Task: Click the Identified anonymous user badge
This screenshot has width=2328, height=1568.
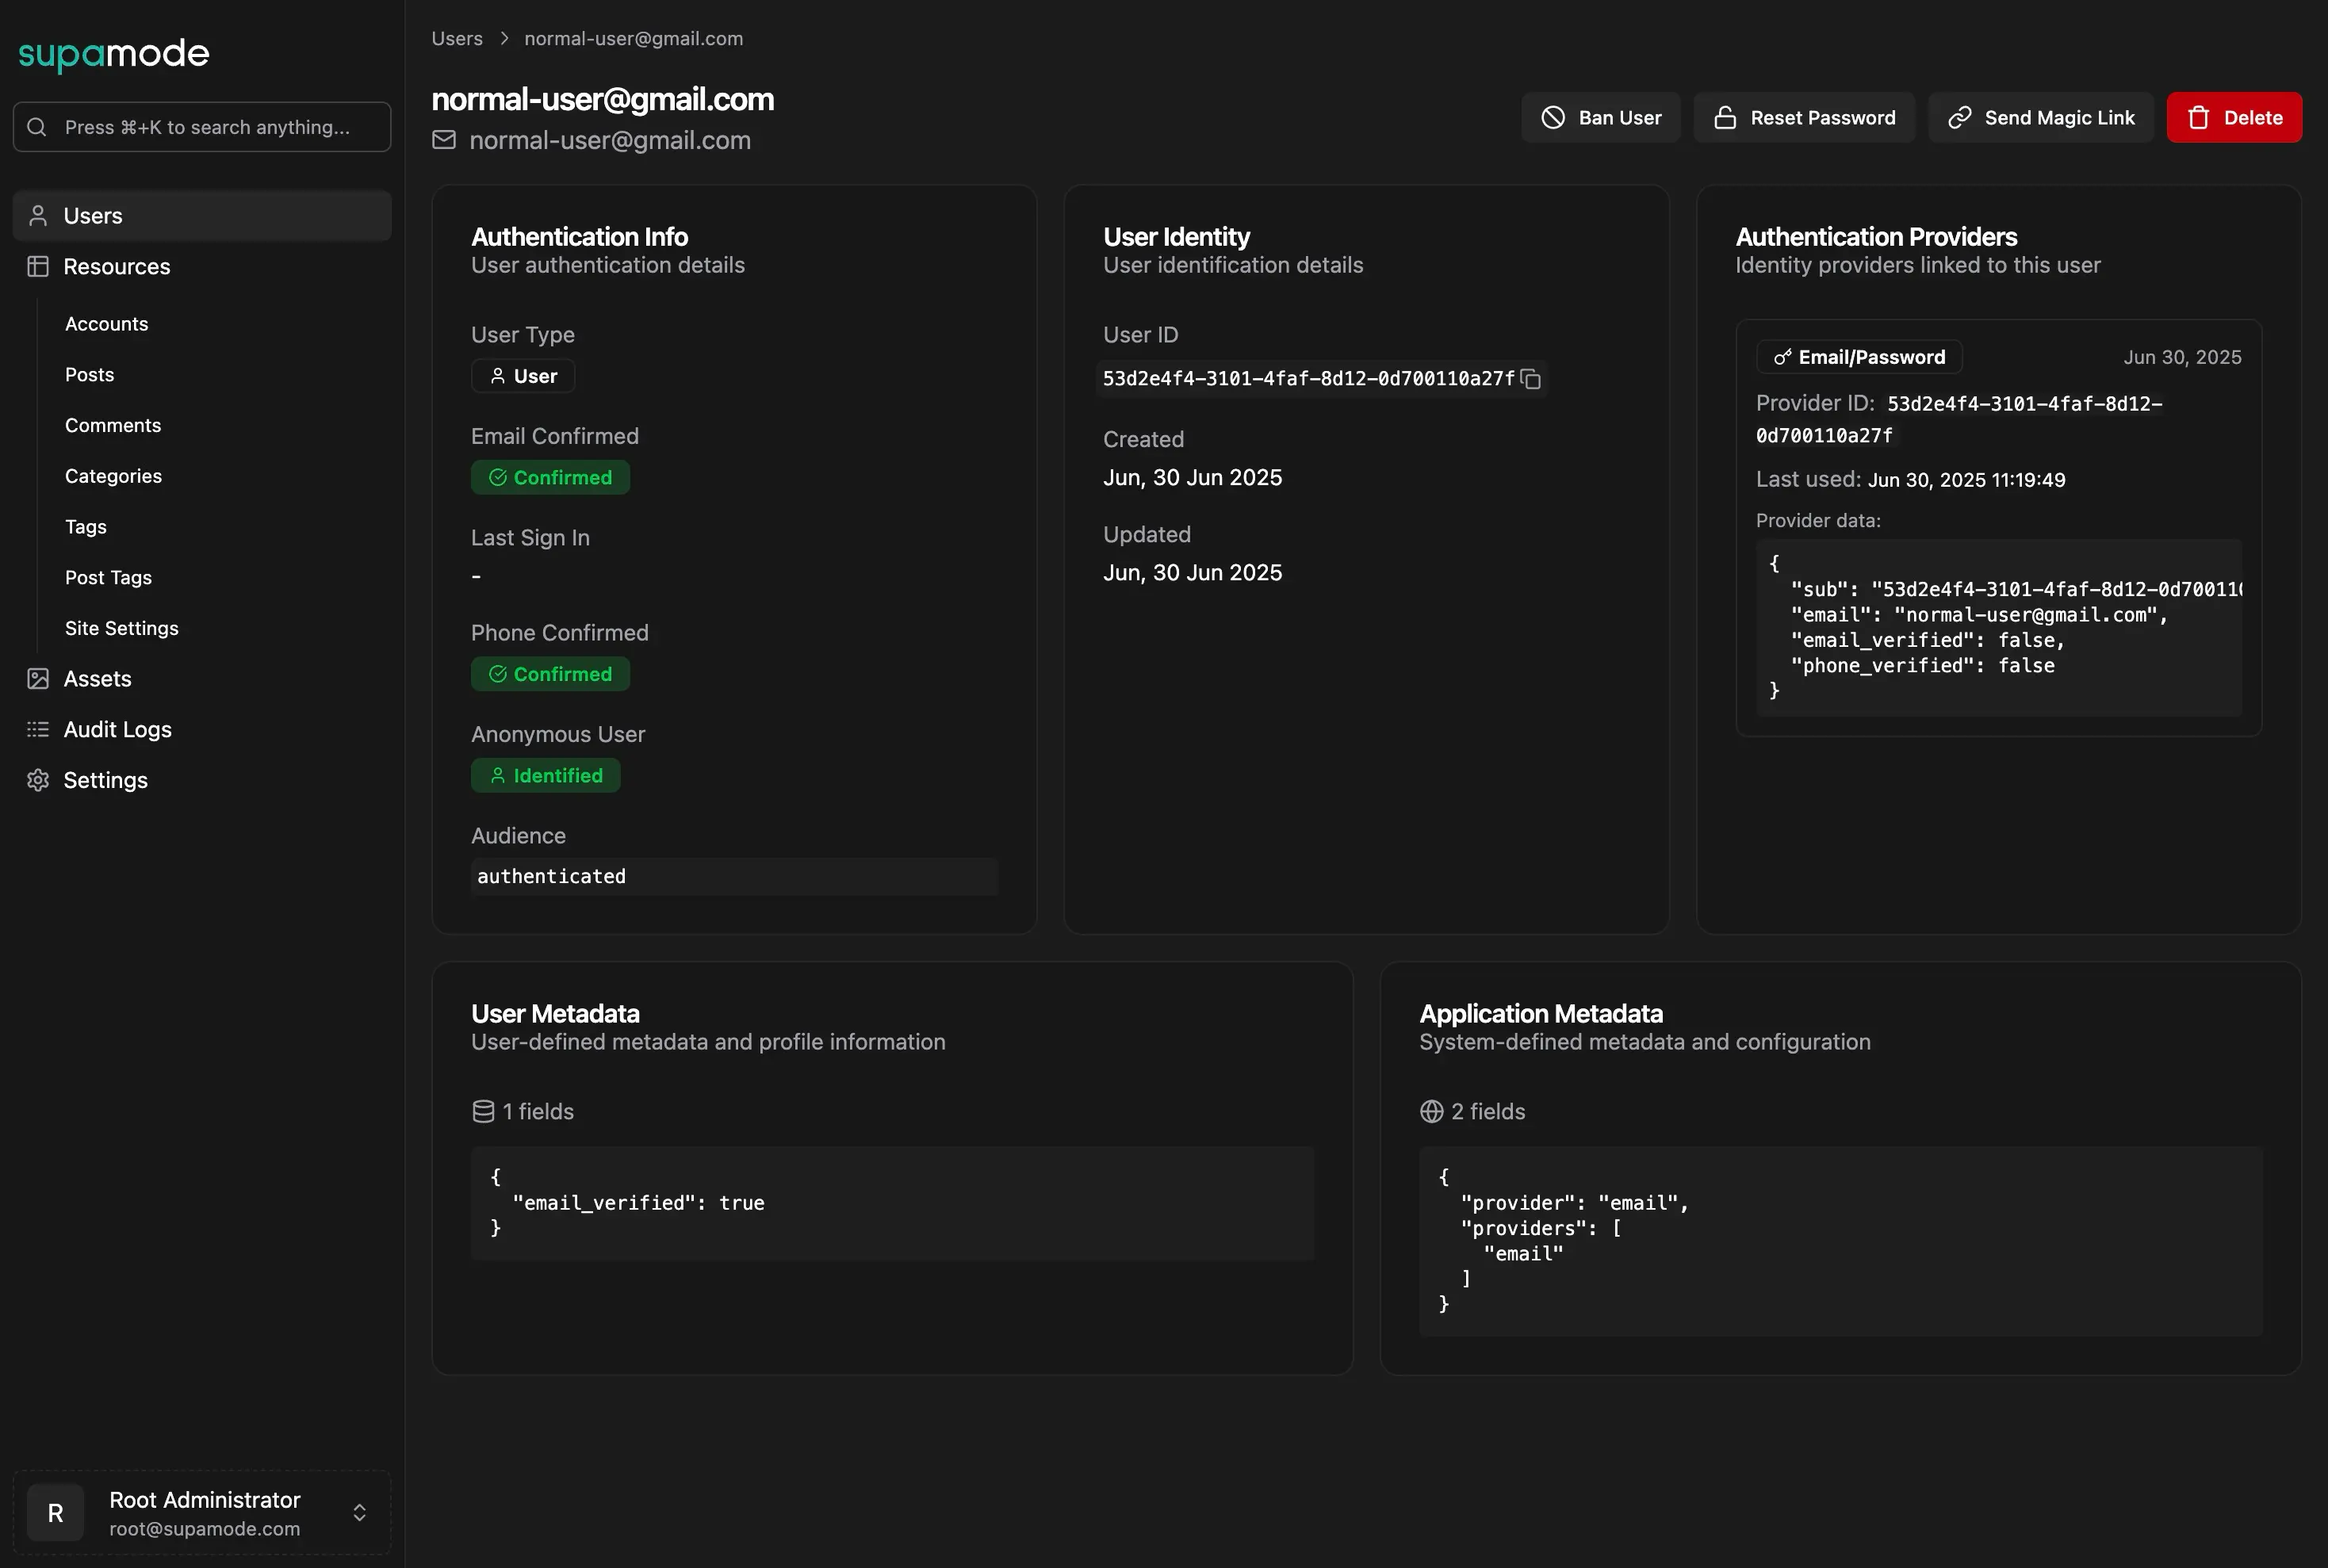Action: coord(545,775)
